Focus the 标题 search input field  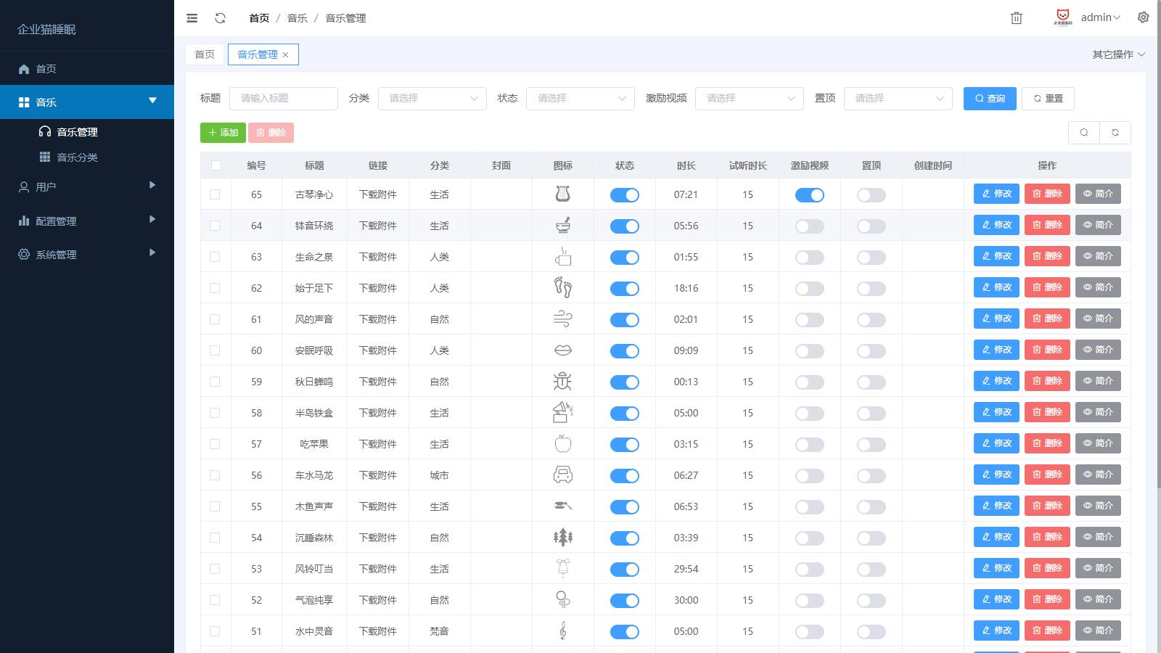pos(283,99)
